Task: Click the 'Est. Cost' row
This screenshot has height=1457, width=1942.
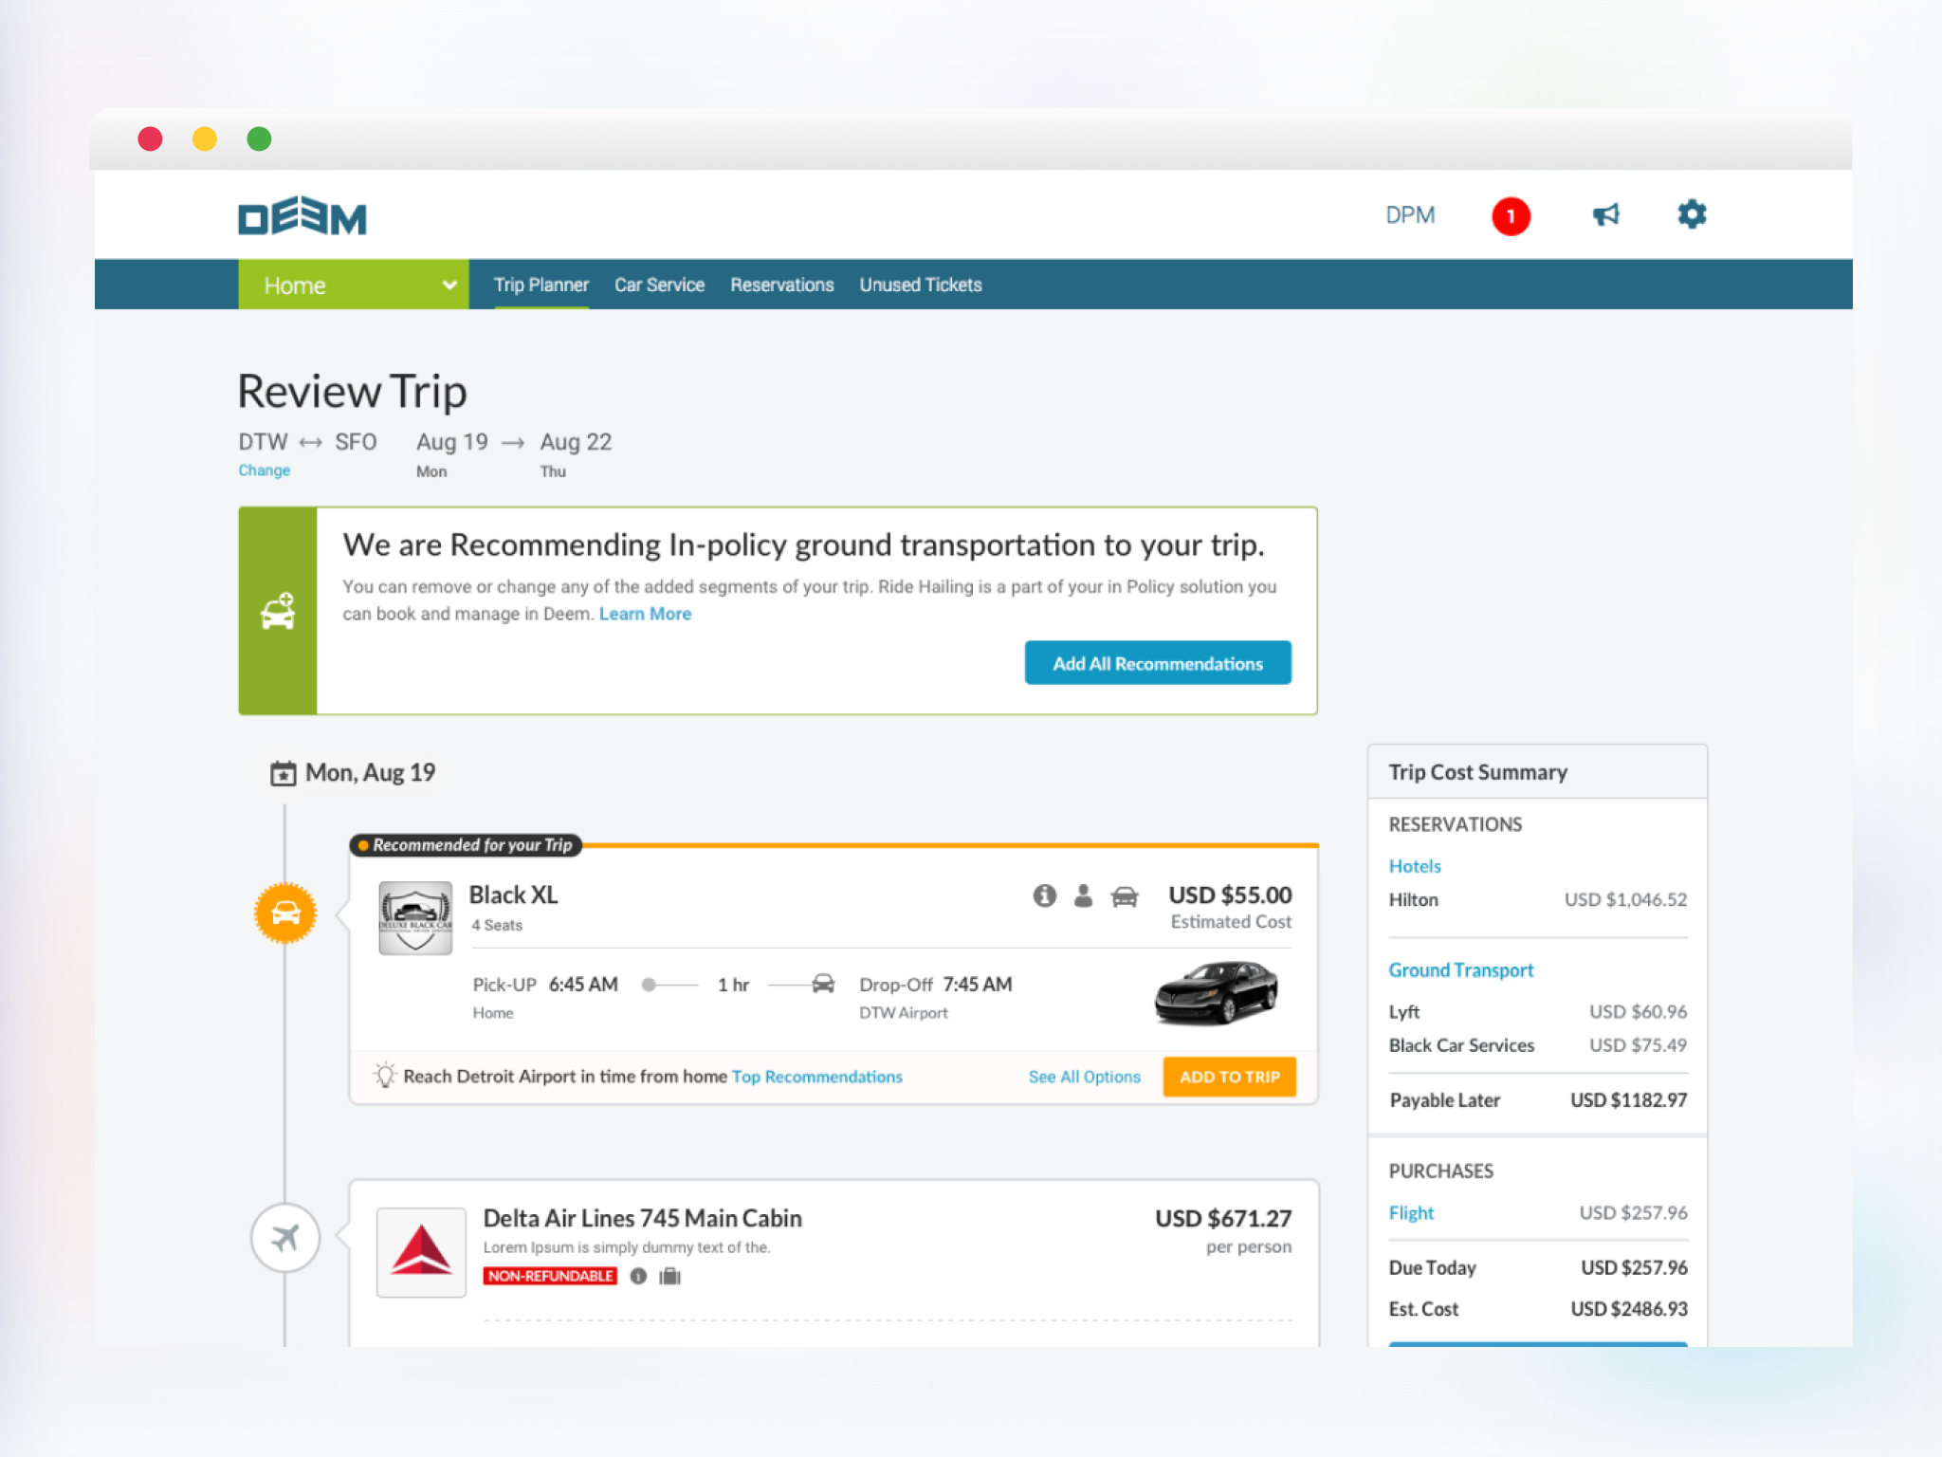Action: point(1538,1309)
